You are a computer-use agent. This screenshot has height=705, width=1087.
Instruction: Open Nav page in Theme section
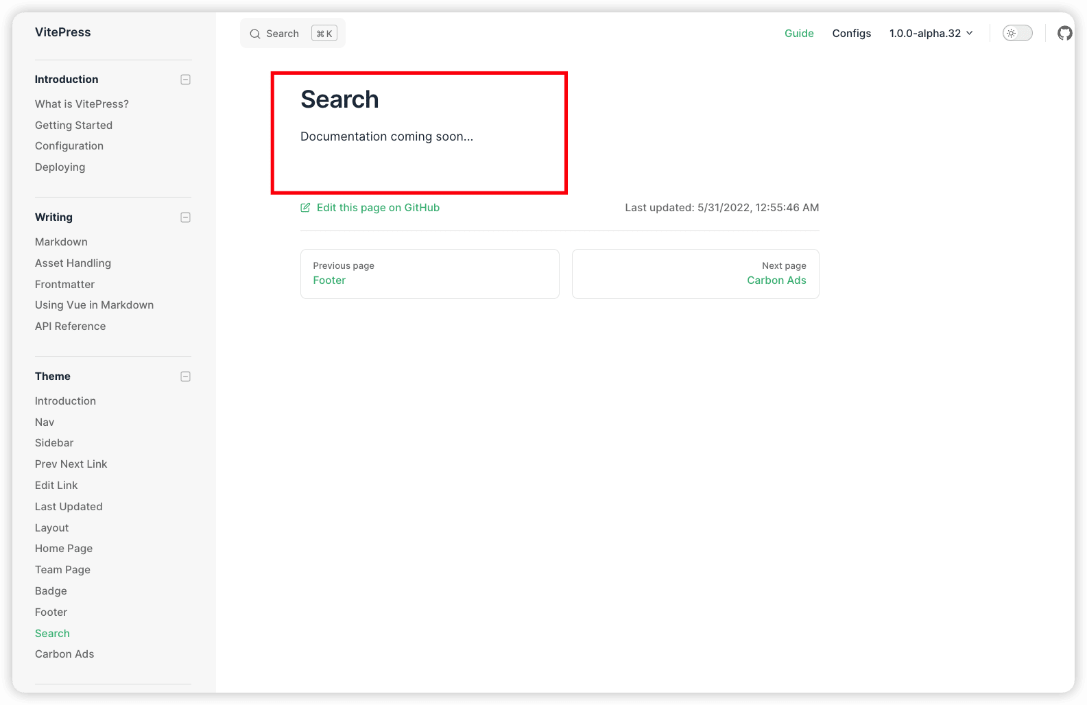(x=45, y=422)
